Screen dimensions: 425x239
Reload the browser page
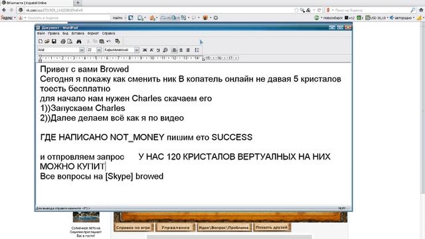coord(319,10)
